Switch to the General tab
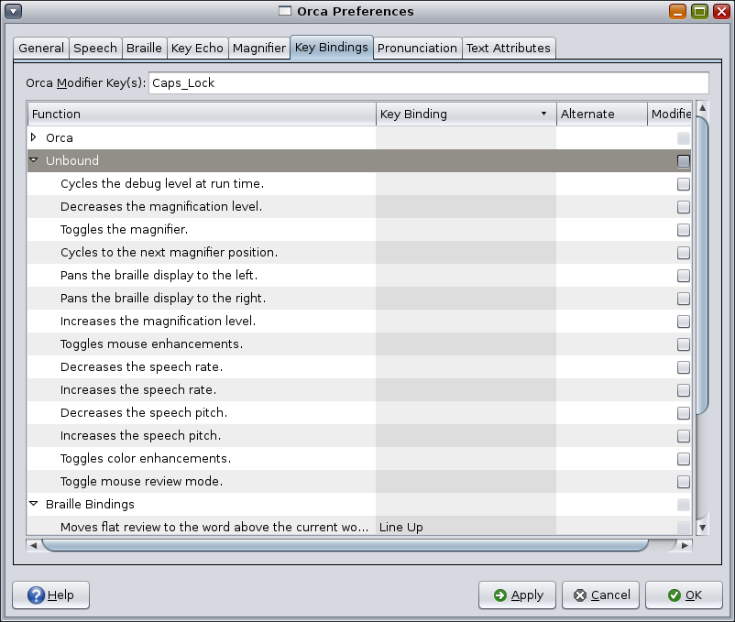The width and height of the screenshot is (735, 622). tap(41, 49)
